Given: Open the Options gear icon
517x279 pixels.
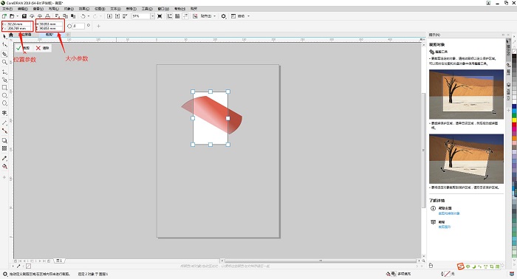Looking at the screenshot, I should tap(224, 16).
